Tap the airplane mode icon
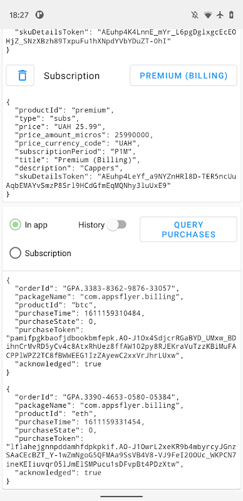 [220, 14]
